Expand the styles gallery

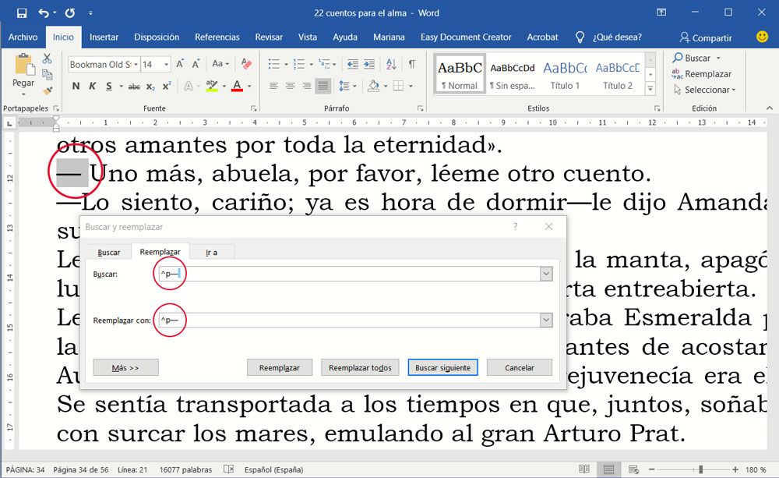click(650, 89)
